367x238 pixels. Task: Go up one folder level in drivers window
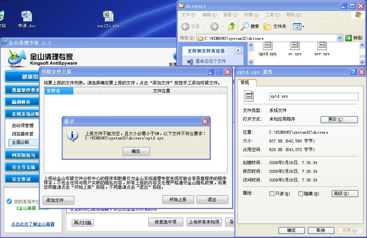coord(231,26)
